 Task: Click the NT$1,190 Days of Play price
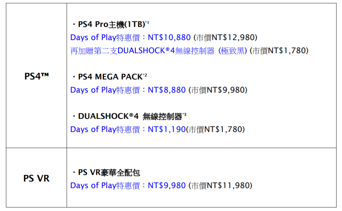pos(167,130)
